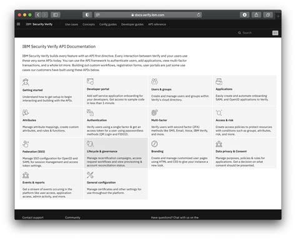Click the hamburger menu icon

coord(18,24)
